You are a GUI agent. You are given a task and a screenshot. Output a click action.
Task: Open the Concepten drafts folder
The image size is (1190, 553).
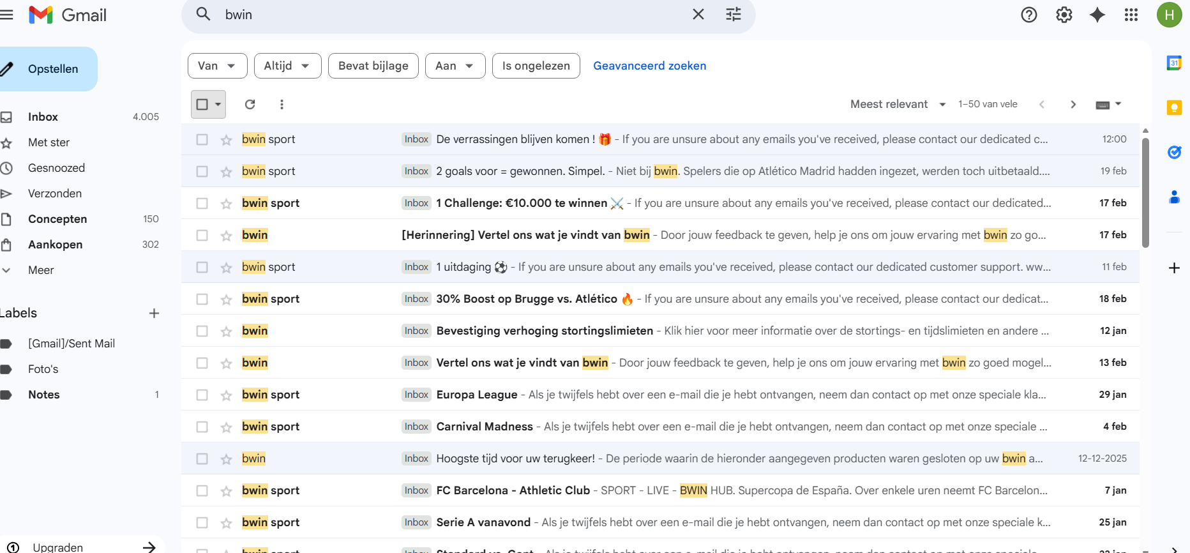57,219
